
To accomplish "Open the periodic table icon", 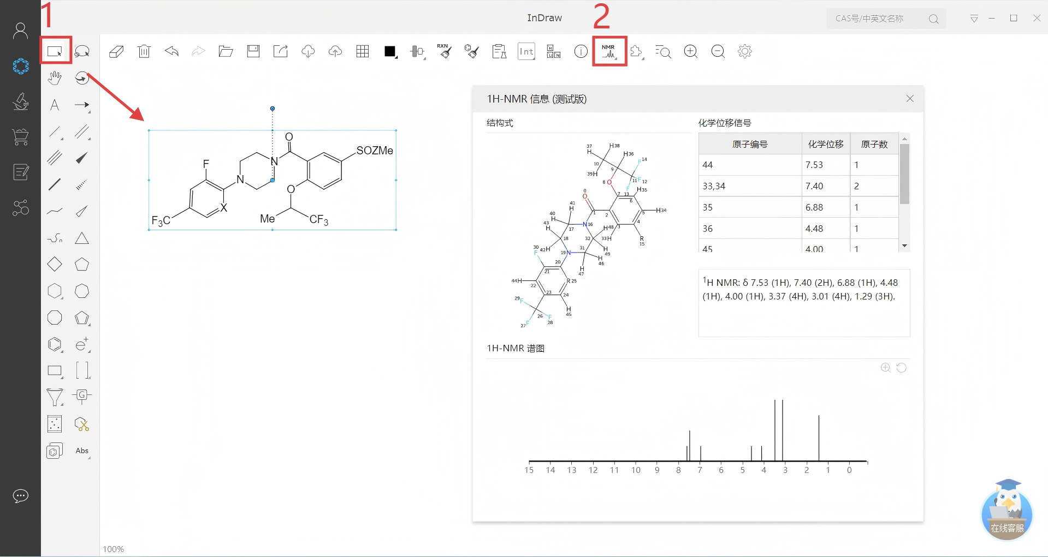I will pos(553,51).
